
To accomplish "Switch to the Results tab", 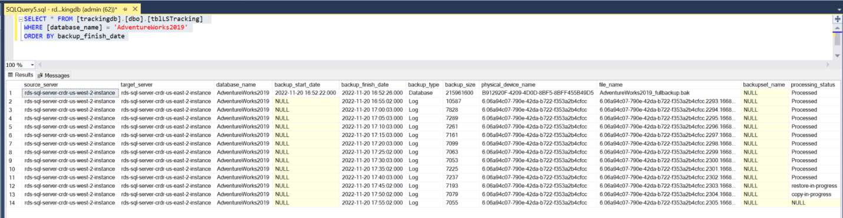I will [x=21, y=75].
